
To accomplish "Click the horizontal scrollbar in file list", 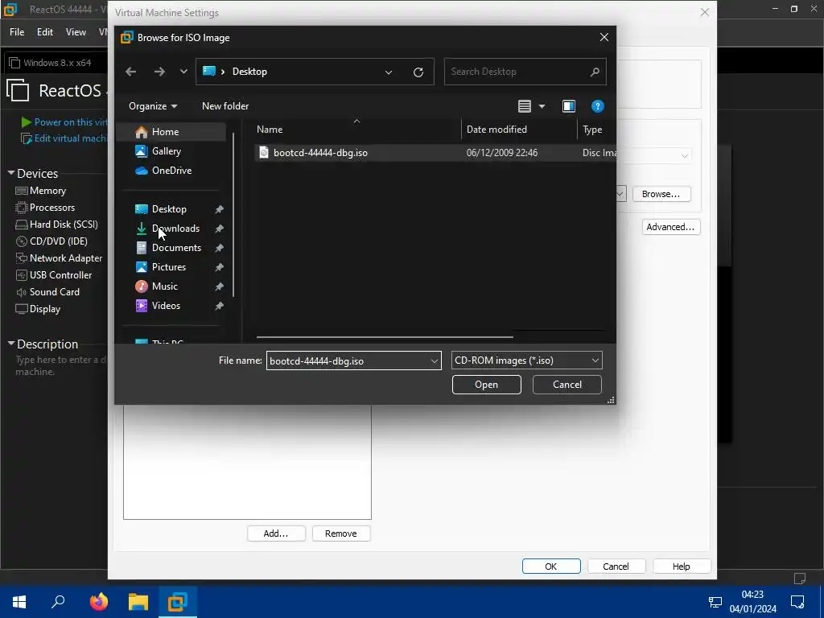I will pos(385,337).
